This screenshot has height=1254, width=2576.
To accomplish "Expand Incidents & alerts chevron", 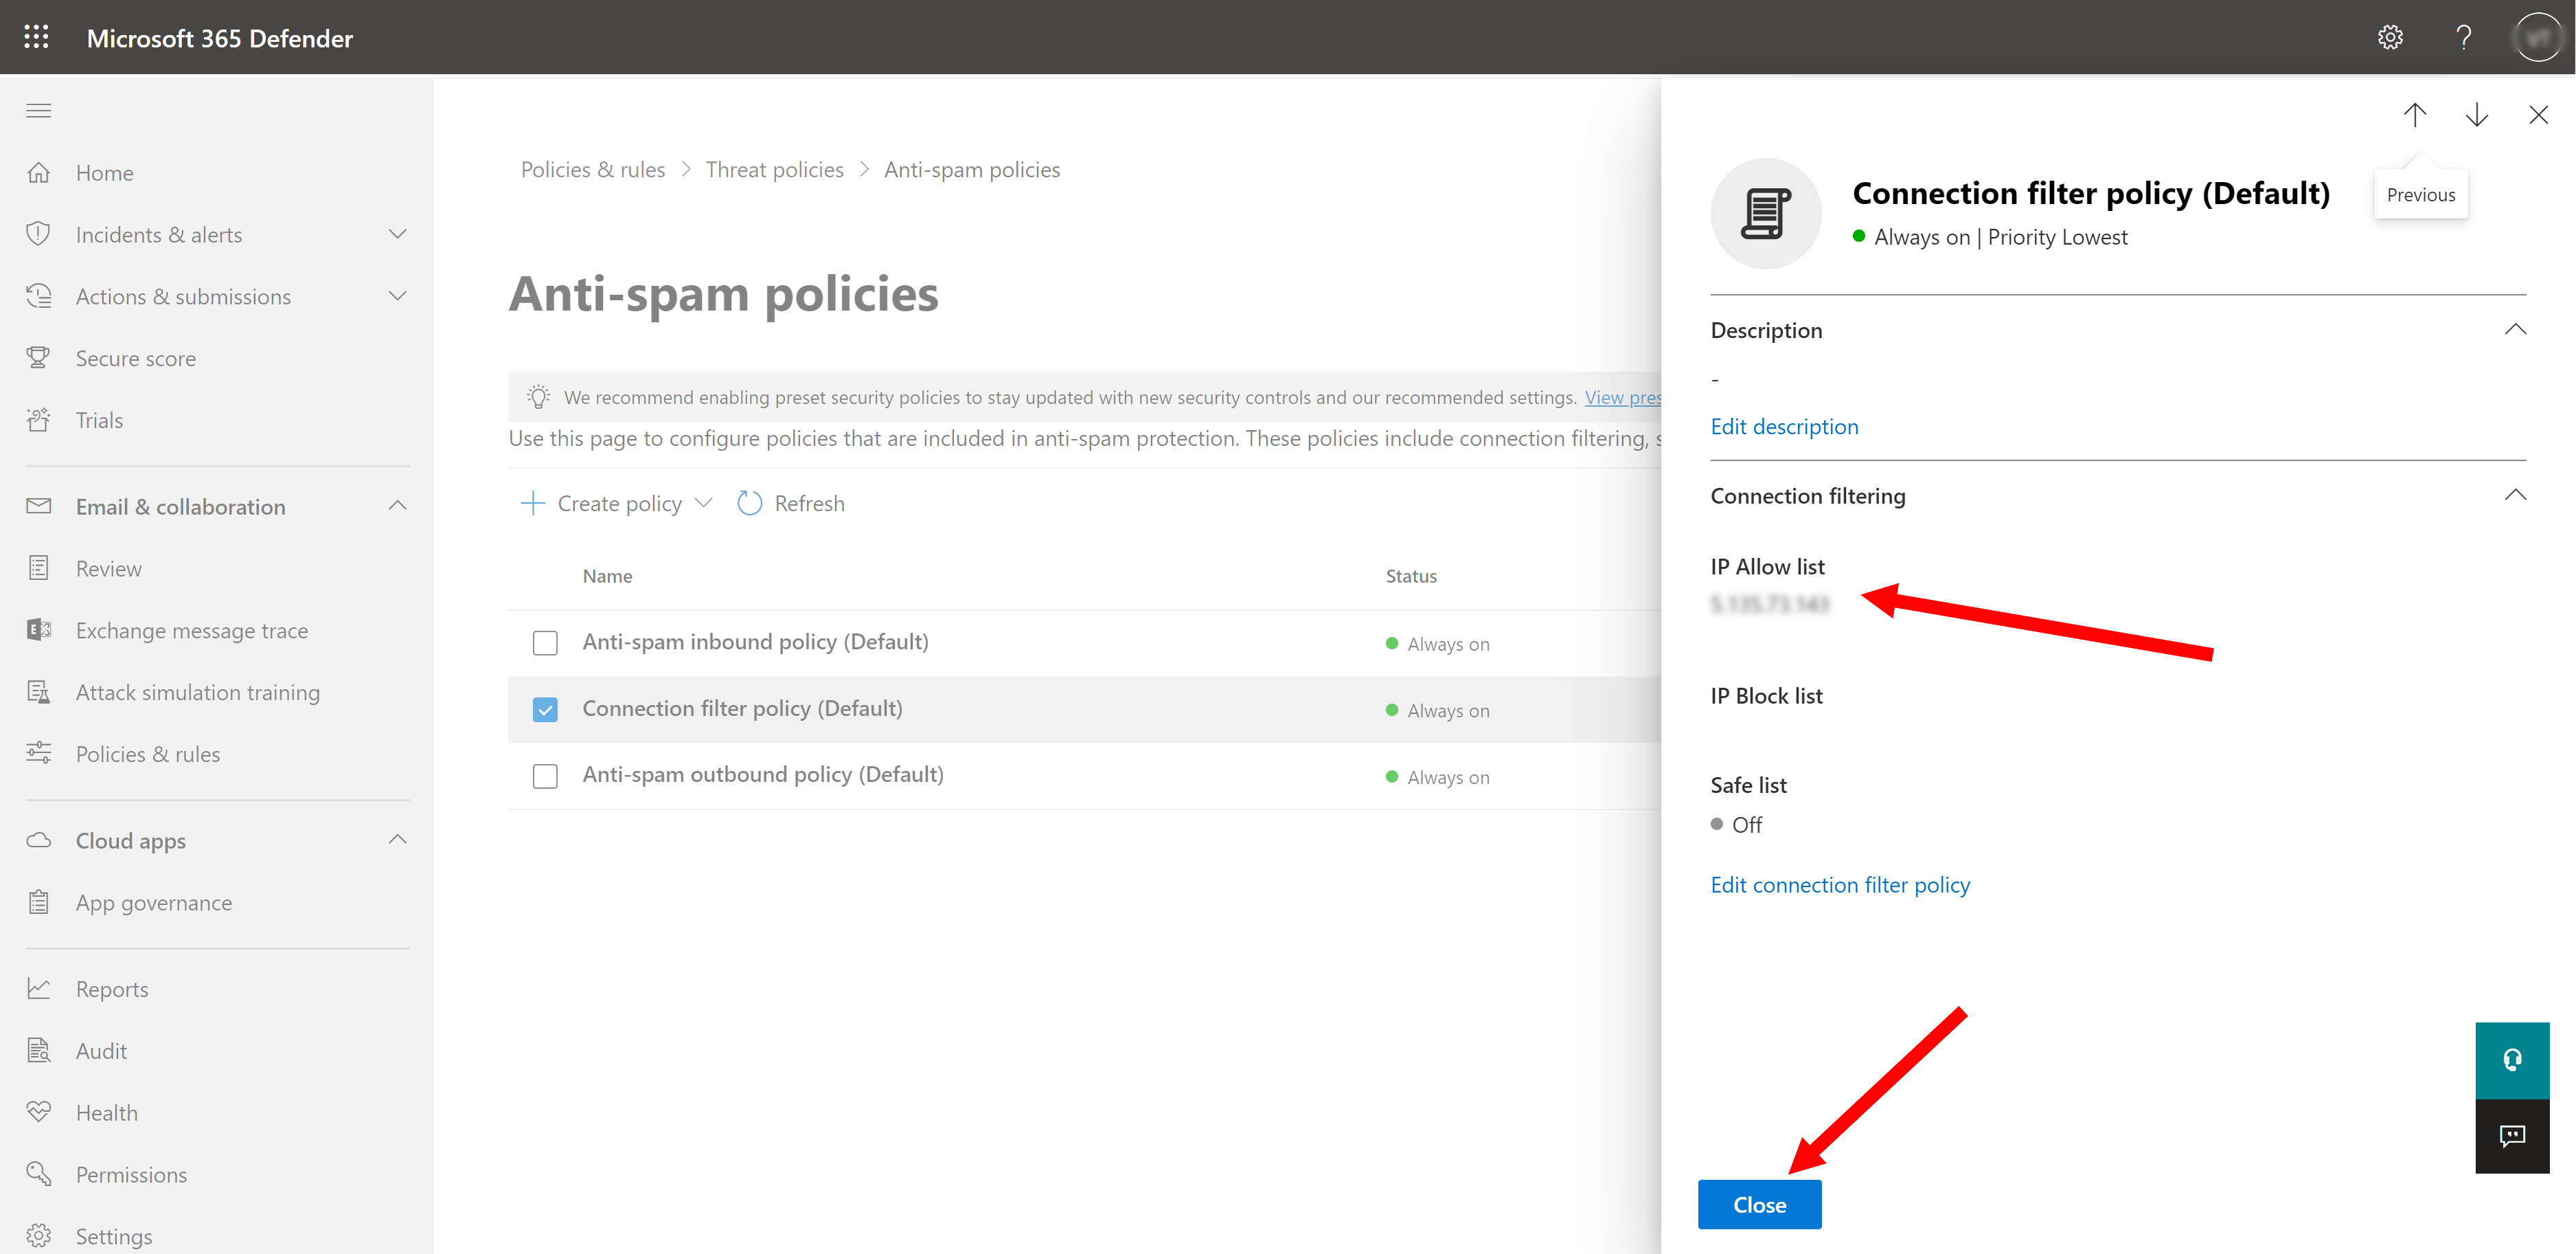I will click(397, 234).
